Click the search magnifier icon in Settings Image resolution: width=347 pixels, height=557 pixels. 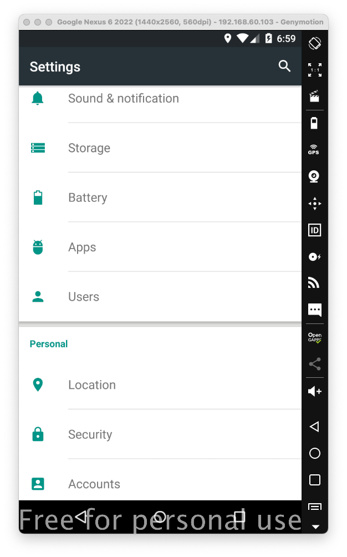pos(284,67)
